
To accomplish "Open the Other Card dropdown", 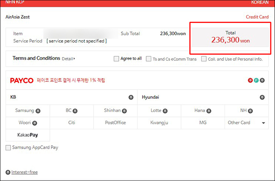I will (x=247, y=123).
